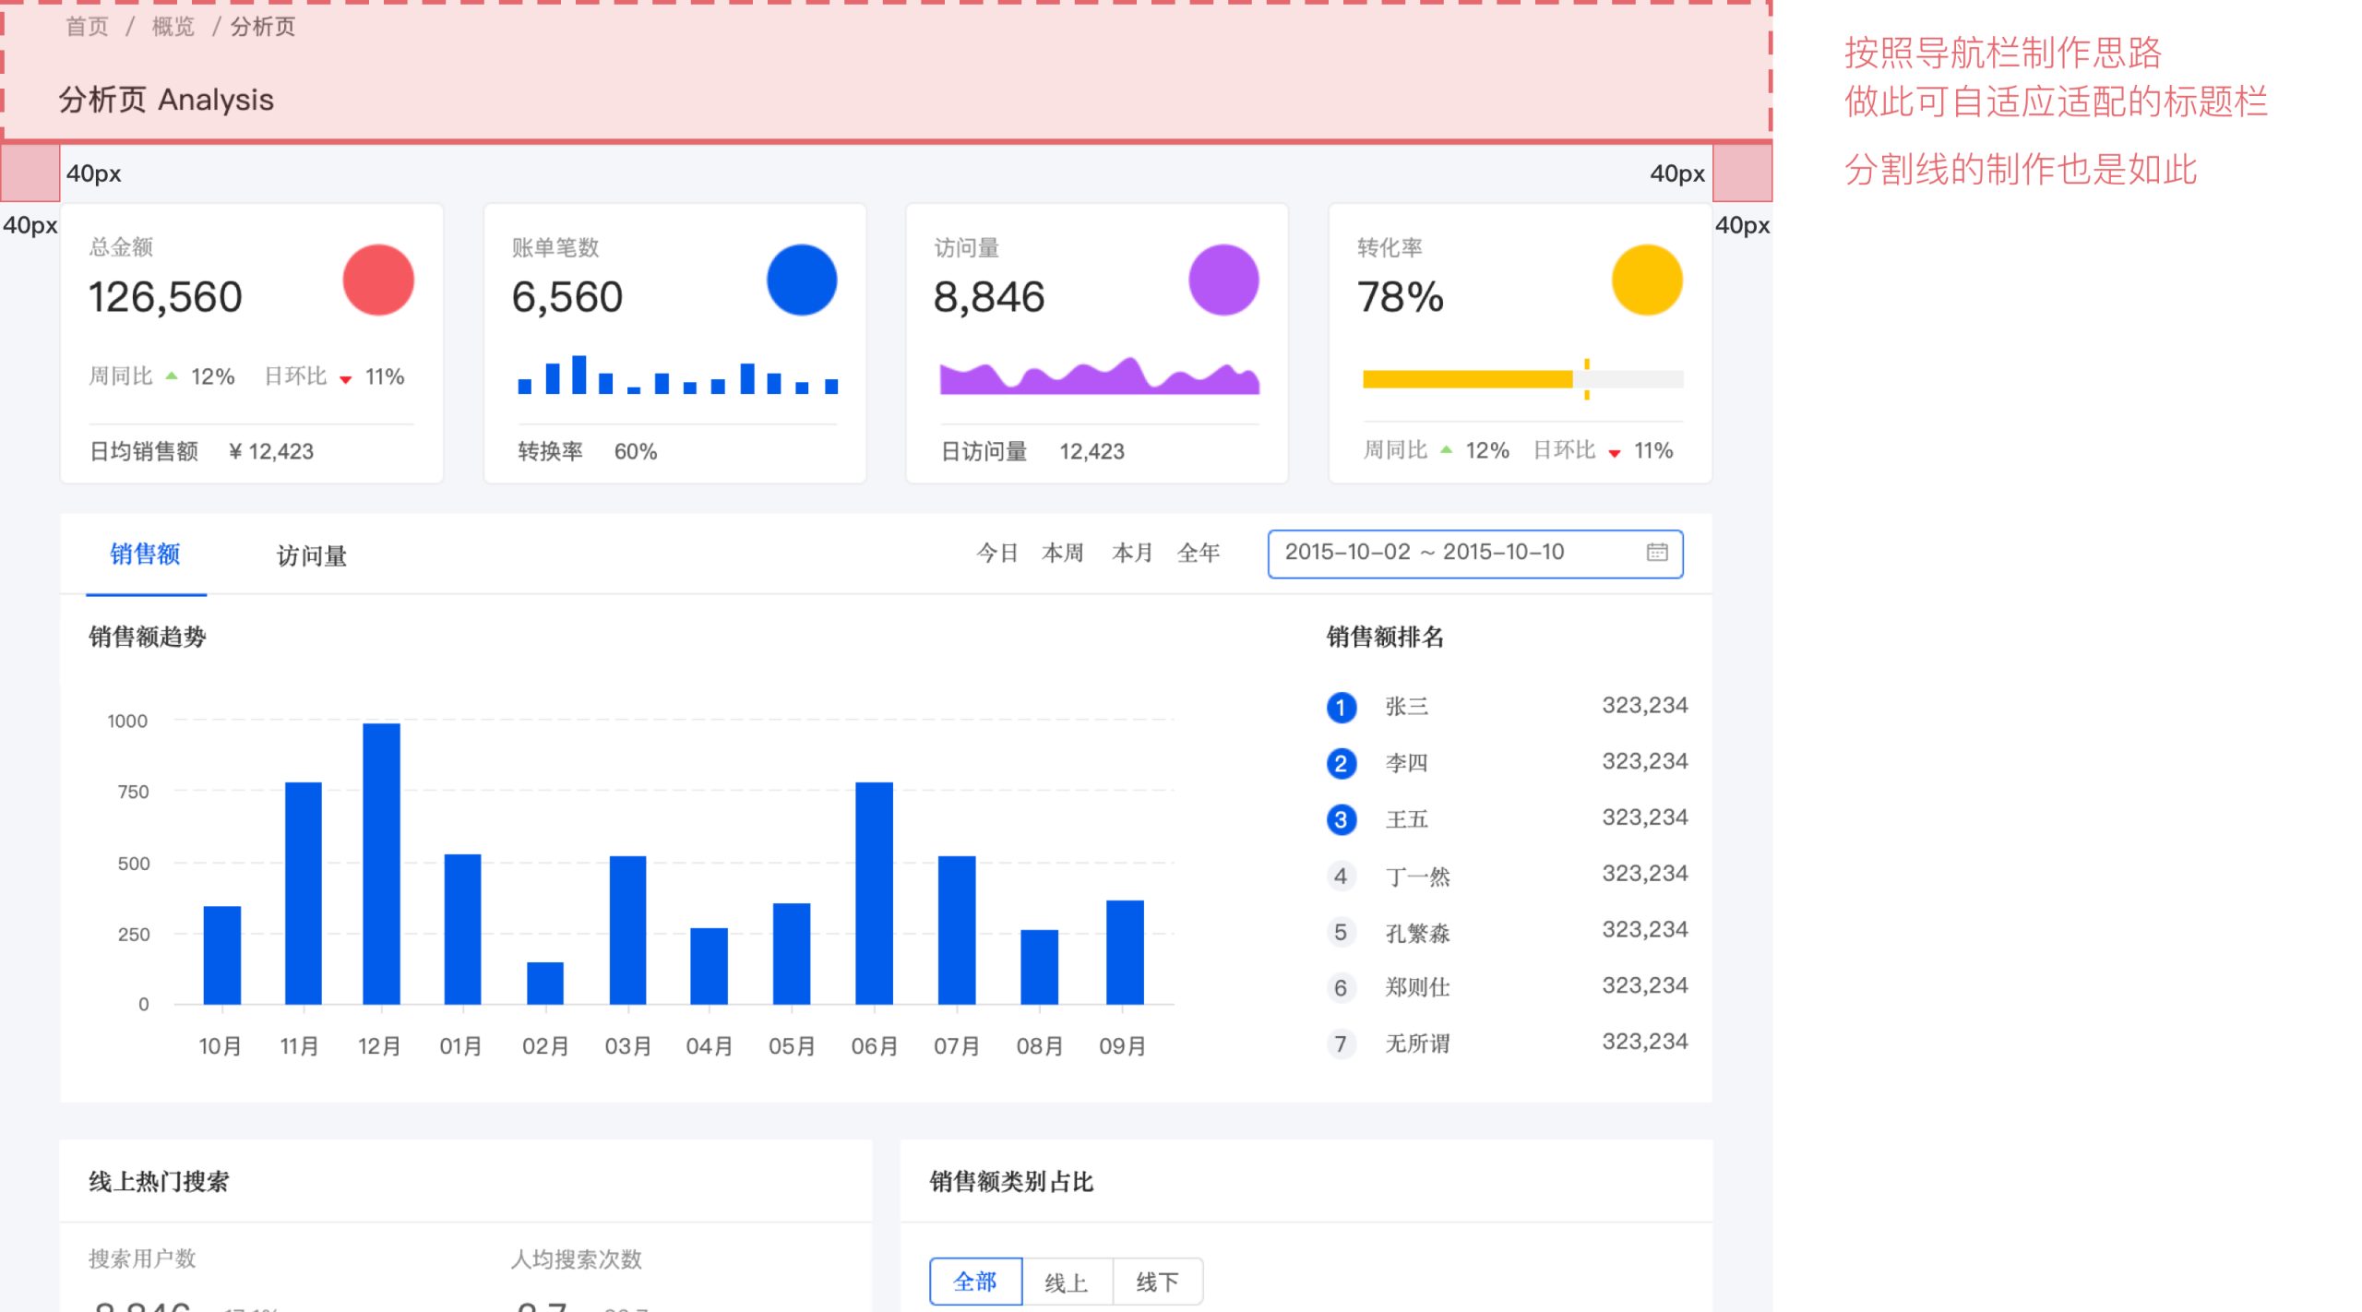2362x1312 pixels.
Task: Click rank badge 5 next to 孔繁森
Action: [x=1341, y=932]
